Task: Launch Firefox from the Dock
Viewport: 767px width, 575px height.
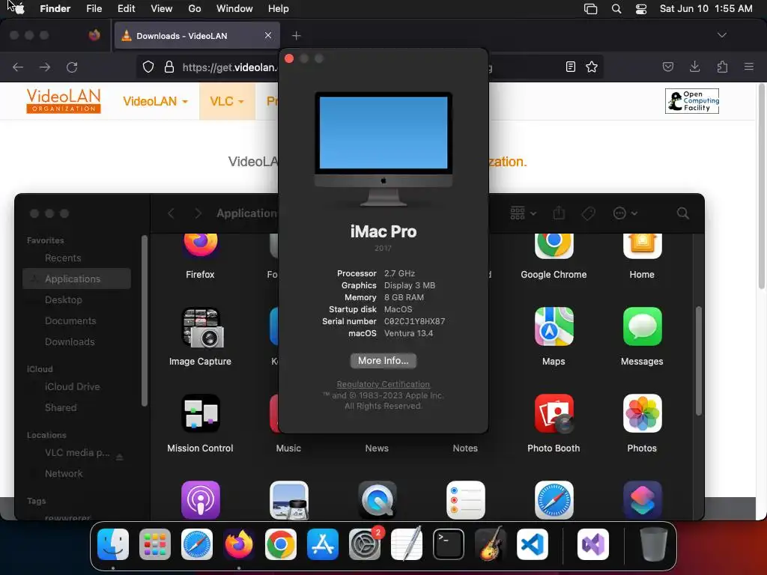Action: (x=239, y=544)
